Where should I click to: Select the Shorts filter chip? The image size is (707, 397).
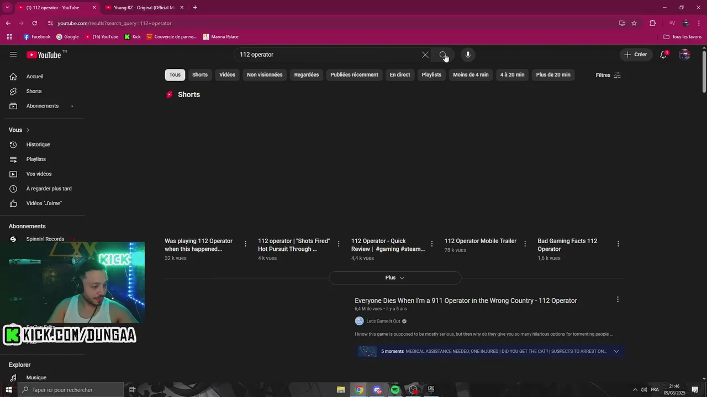[x=200, y=75]
